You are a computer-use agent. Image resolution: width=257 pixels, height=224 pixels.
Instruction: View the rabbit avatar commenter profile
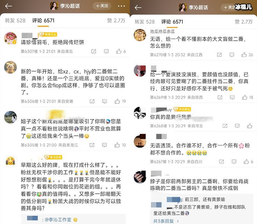click(10, 67)
